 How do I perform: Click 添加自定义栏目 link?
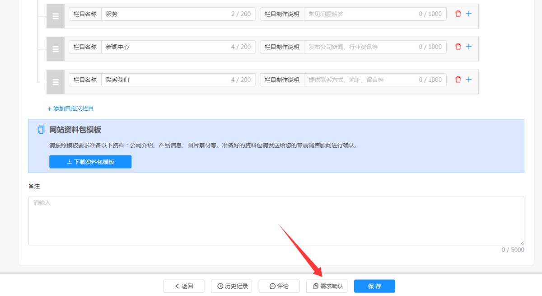(x=70, y=108)
